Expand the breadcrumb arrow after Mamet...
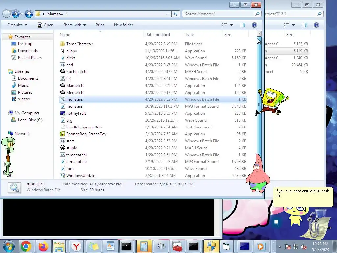The width and height of the screenshot is (337, 253). (x=66, y=14)
